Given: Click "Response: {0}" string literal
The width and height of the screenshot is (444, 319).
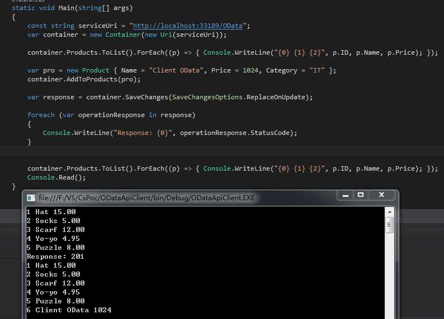Looking at the screenshot, I should pos(143,133).
